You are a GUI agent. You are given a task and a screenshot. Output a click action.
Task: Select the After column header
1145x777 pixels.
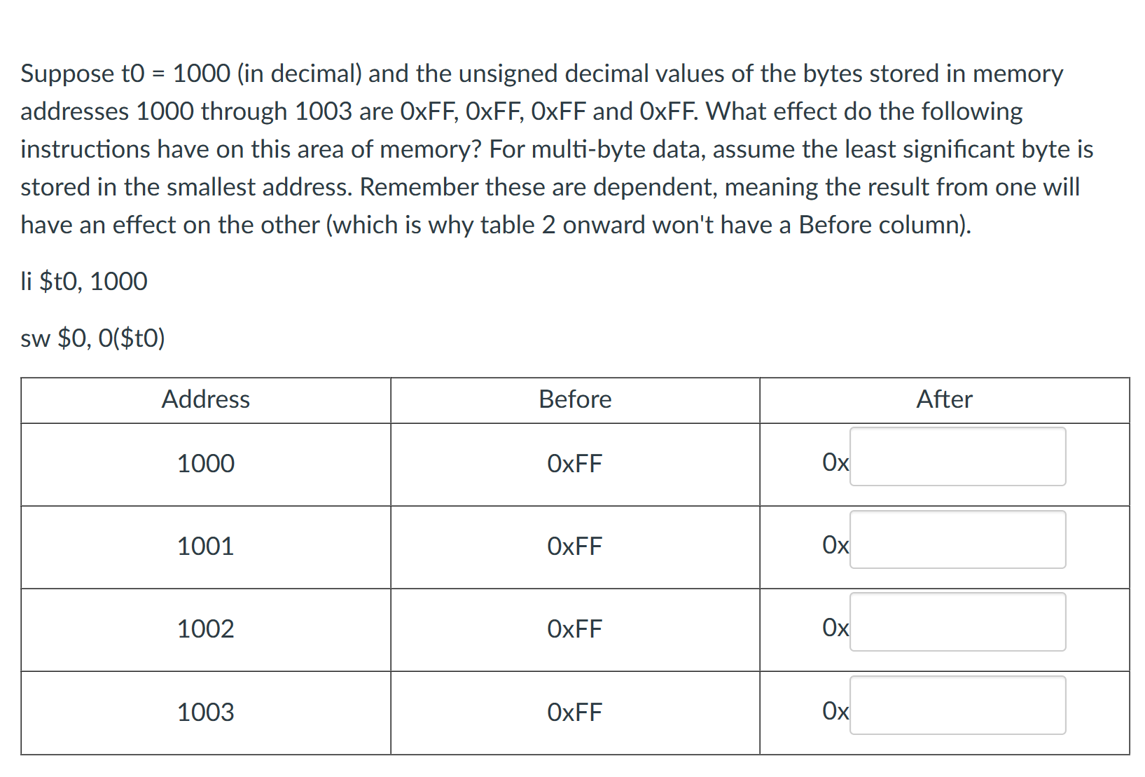tap(944, 399)
